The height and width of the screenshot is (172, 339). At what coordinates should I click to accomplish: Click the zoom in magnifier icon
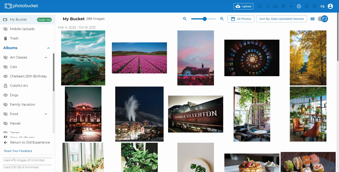pyautogui.click(x=222, y=19)
